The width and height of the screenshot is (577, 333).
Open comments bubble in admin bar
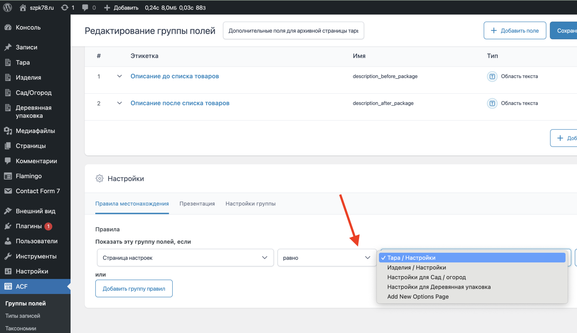coord(85,7)
